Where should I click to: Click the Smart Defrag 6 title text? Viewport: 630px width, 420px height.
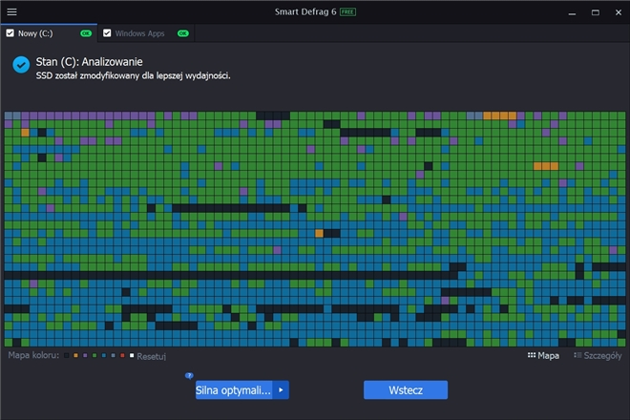pos(305,12)
